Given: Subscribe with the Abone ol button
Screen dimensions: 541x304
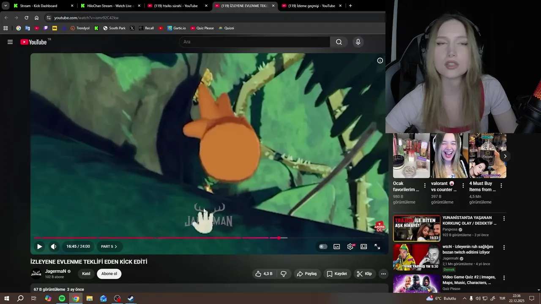Looking at the screenshot, I should pyautogui.click(x=109, y=274).
